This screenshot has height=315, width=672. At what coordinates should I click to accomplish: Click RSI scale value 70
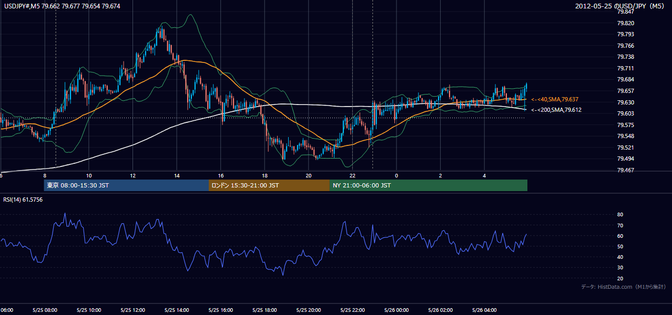click(620, 225)
